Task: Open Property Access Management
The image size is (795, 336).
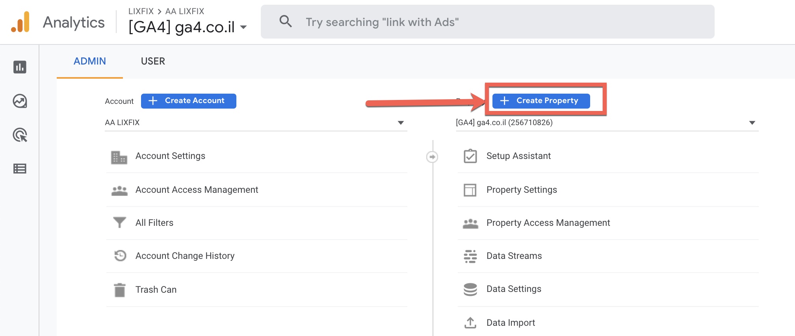Action: (608, 223)
